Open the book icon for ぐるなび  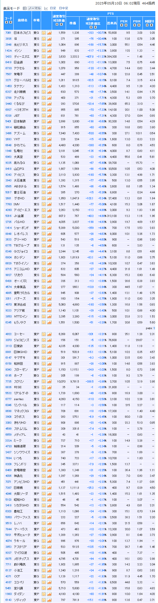tap(43, 104)
